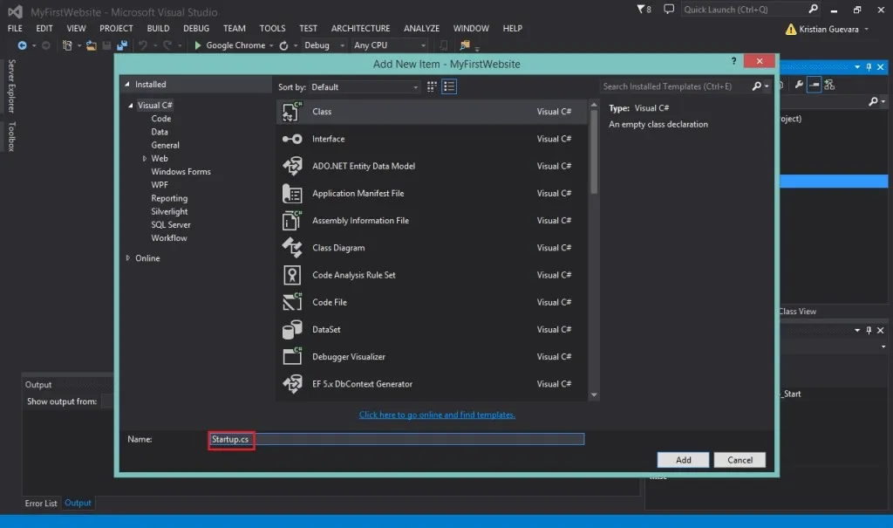Select Code Analysis Rule Set icon

click(292, 276)
